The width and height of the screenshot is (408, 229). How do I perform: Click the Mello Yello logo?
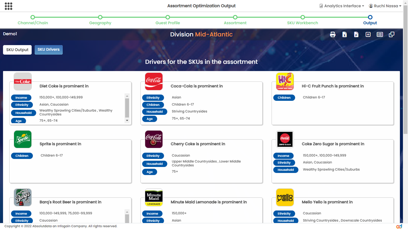[285, 197]
